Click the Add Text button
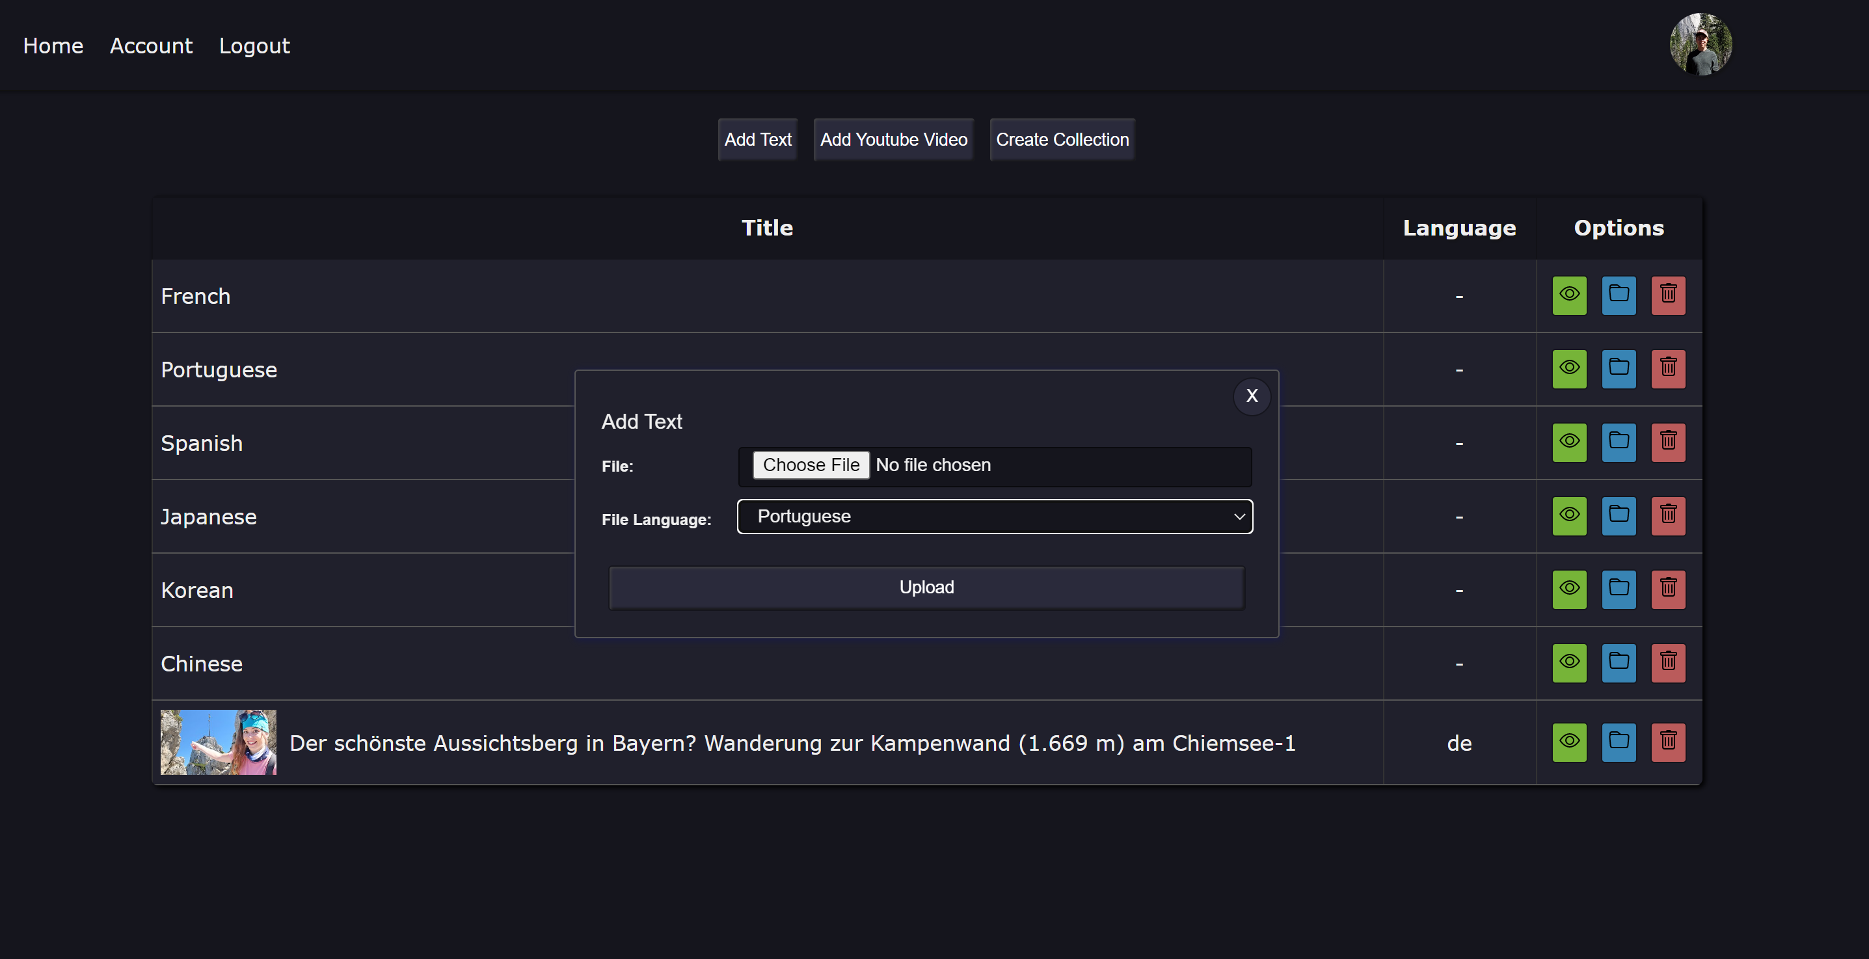 (x=757, y=139)
